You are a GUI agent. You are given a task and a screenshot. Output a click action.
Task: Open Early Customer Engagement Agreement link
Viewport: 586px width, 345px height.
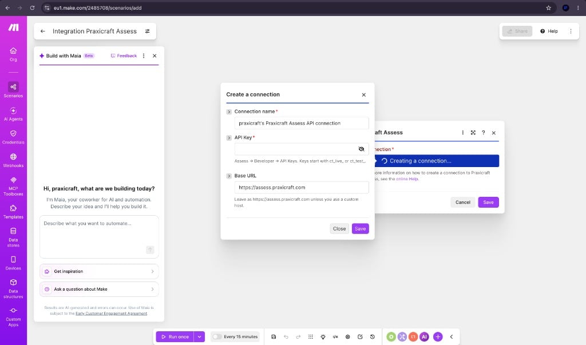pos(112,314)
